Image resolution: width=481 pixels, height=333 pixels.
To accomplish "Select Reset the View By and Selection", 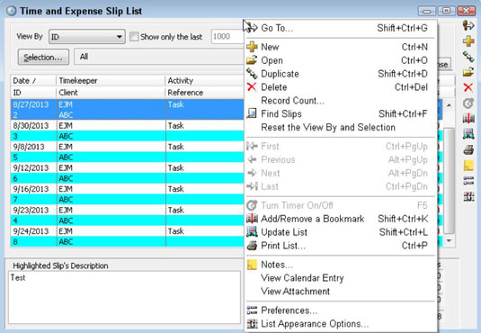I will 341,127.
